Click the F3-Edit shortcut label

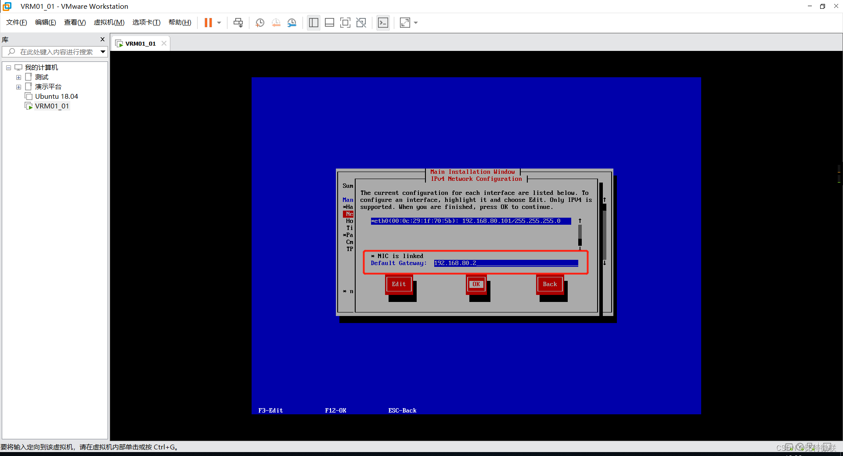click(x=270, y=411)
